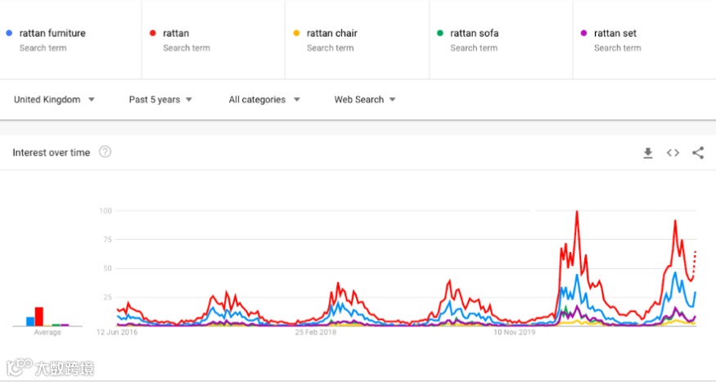Click the green dot beside rattan sofa
The image size is (716, 382).
tap(440, 34)
